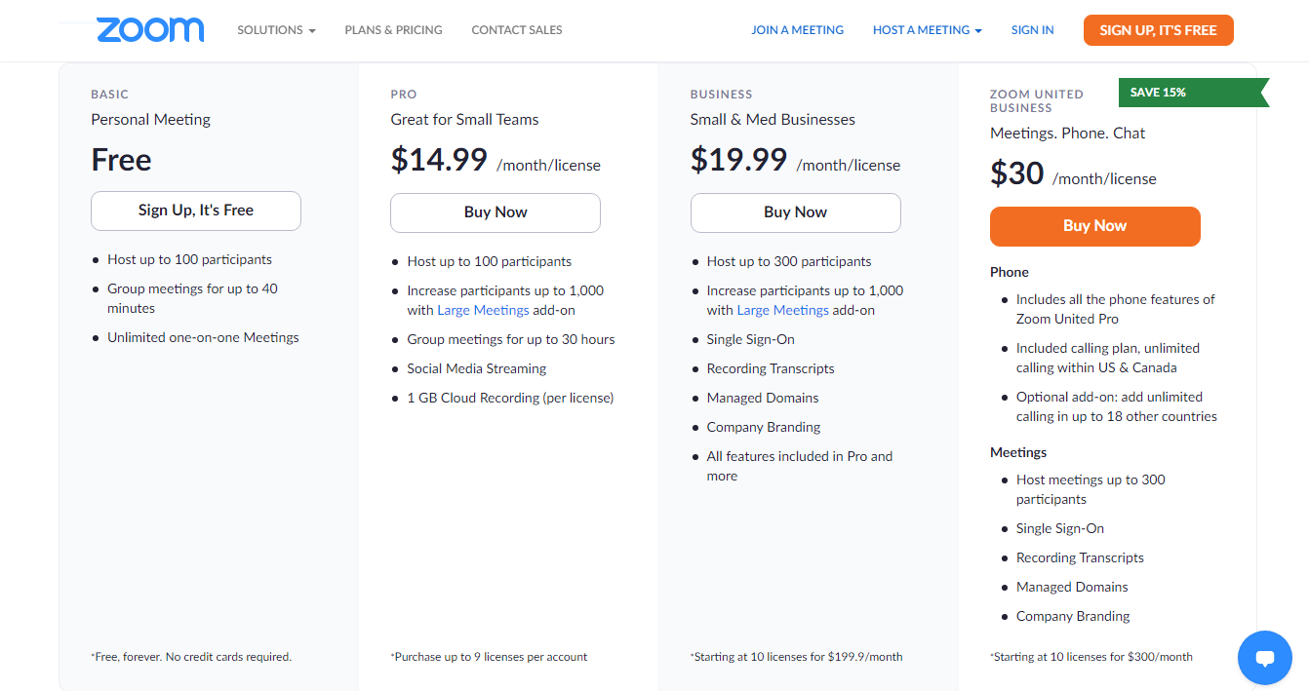Expand the Host a Meeting dropdown

point(927,30)
